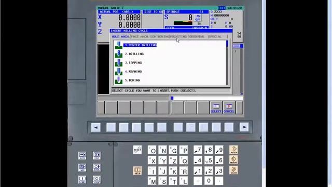The height and width of the screenshot is (187, 332).
Task: Tap the Z axis key
Action: click(x=173, y=161)
